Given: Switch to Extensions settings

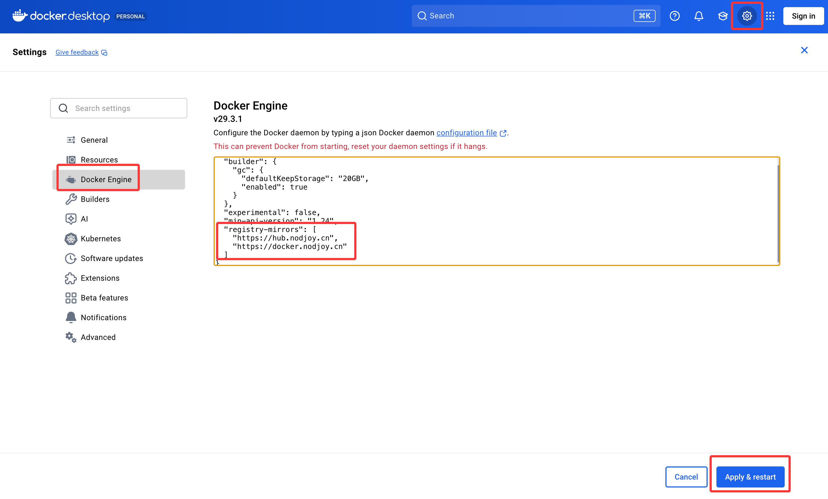Looking at the screenshot, I should pyautogui.click(x=100, y=278).
